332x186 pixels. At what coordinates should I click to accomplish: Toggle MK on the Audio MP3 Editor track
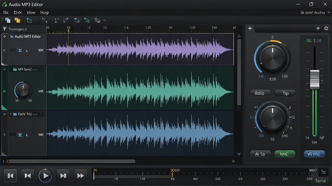41,50
